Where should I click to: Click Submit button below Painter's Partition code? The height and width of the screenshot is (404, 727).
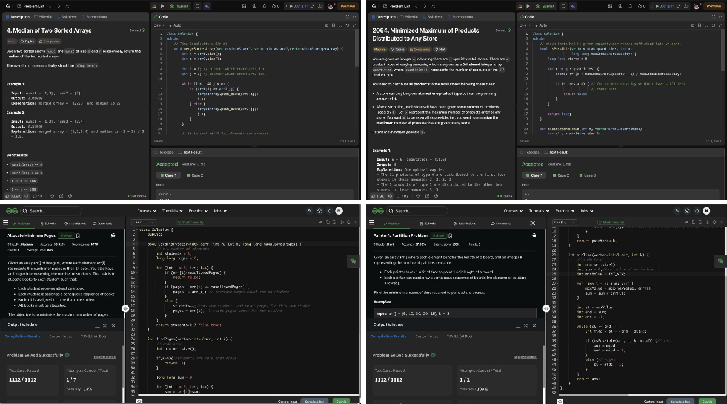(x=706, y=401)
